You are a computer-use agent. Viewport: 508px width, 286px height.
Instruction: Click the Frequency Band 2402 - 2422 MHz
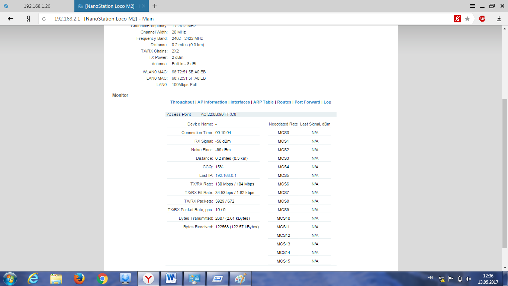pos(187,38)
